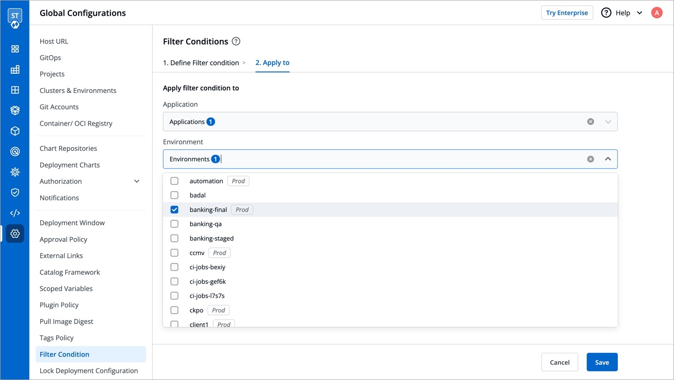Collapse the Environments dropdown chevron
This screenshot has width=674, height=380.
608,159
